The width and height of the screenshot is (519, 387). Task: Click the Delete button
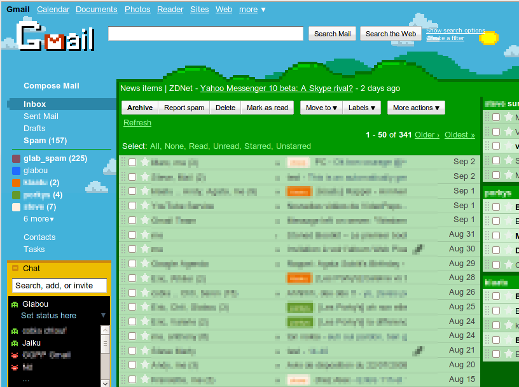[225, 108]
